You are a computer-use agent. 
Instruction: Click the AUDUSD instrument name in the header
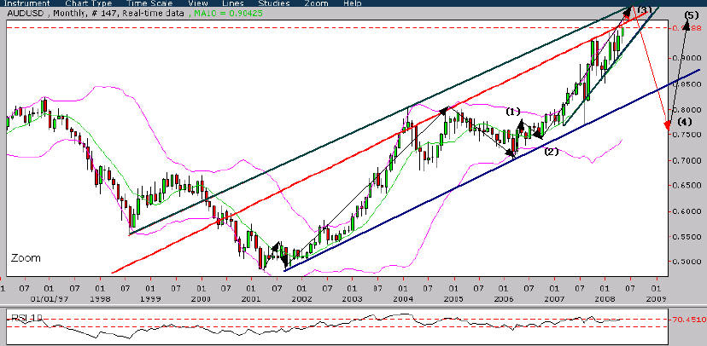pyautogui.click(x=25, y=13)
